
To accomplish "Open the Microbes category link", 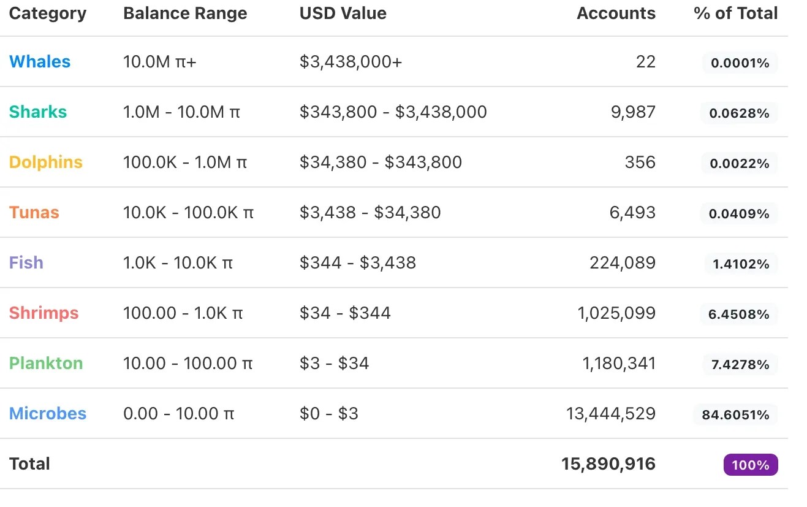I will (48, 414).
